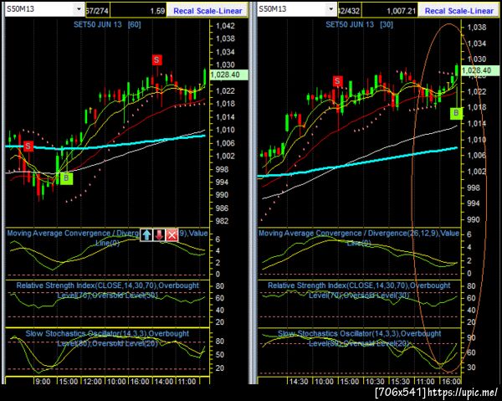The width and height of the screenshot is (502, 401).
Task: Select the right Slow Stochastics Oscillator label
Action: click(359, 338)
